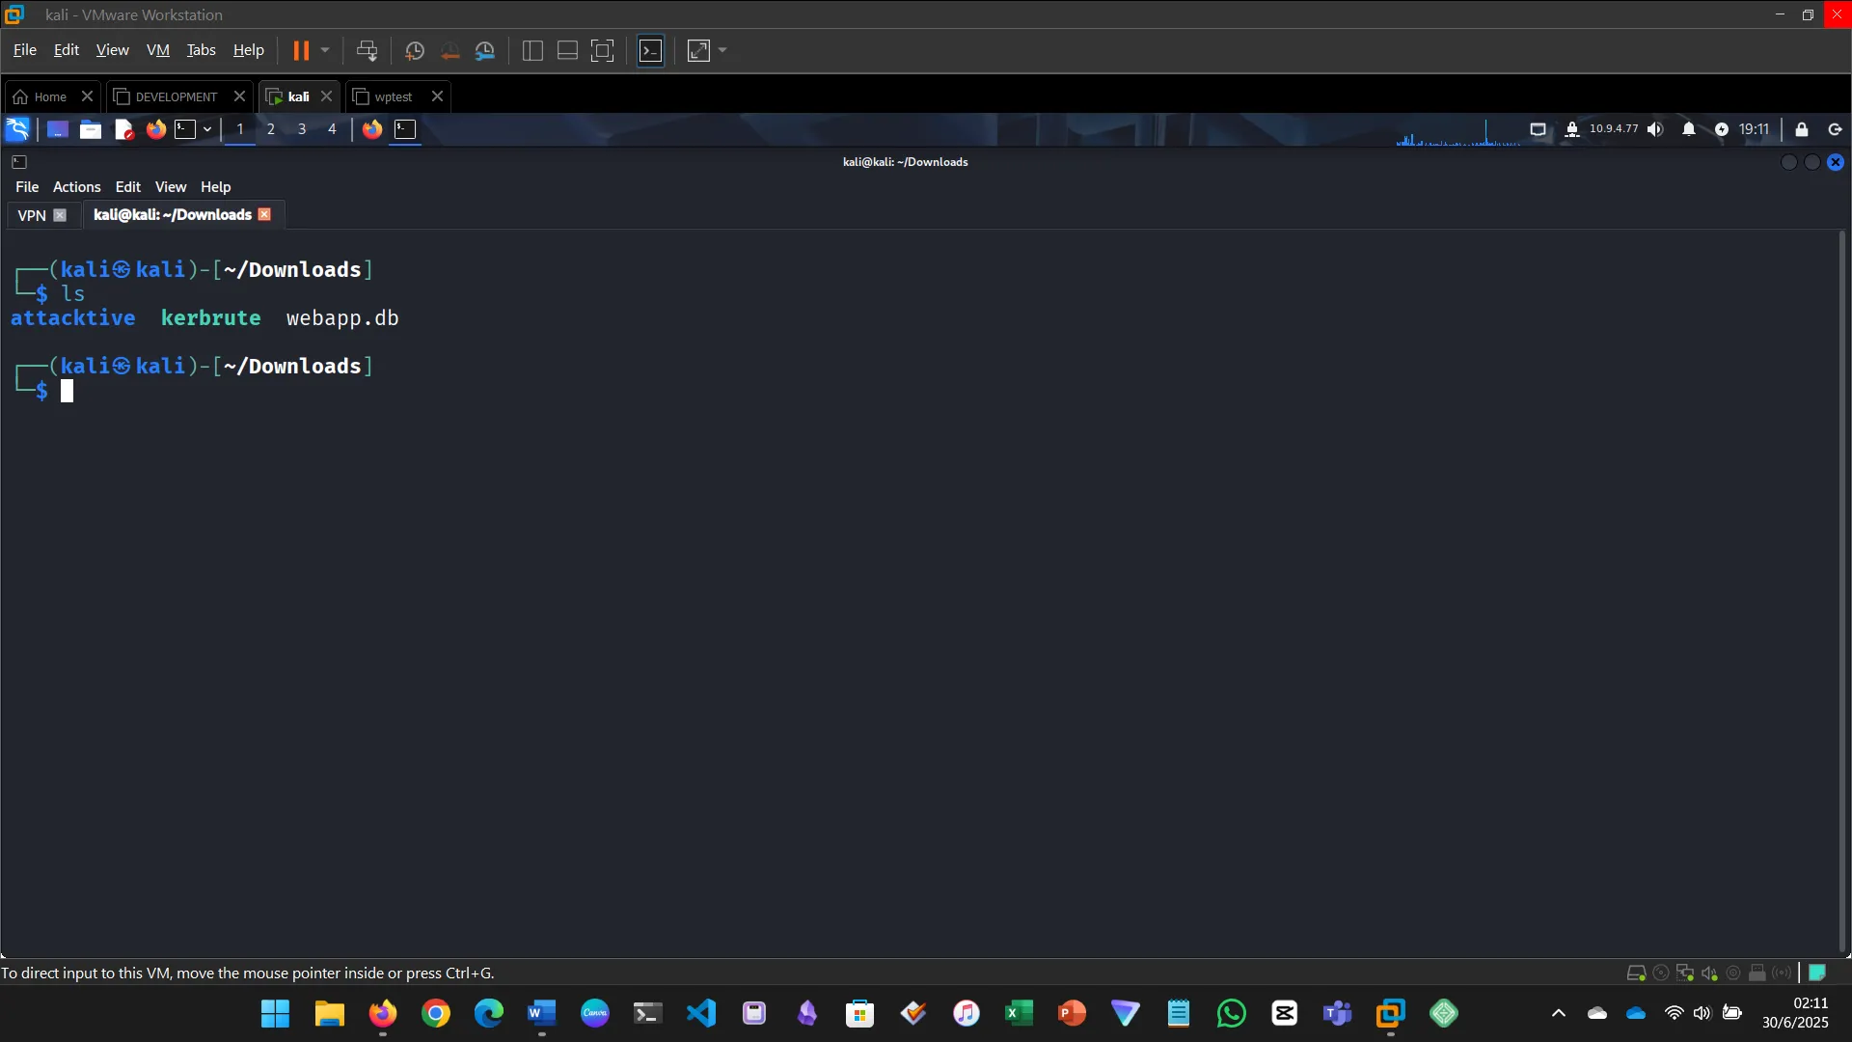
Task: Revert the VM to its snapshot
Action: [x=451, y=50]
